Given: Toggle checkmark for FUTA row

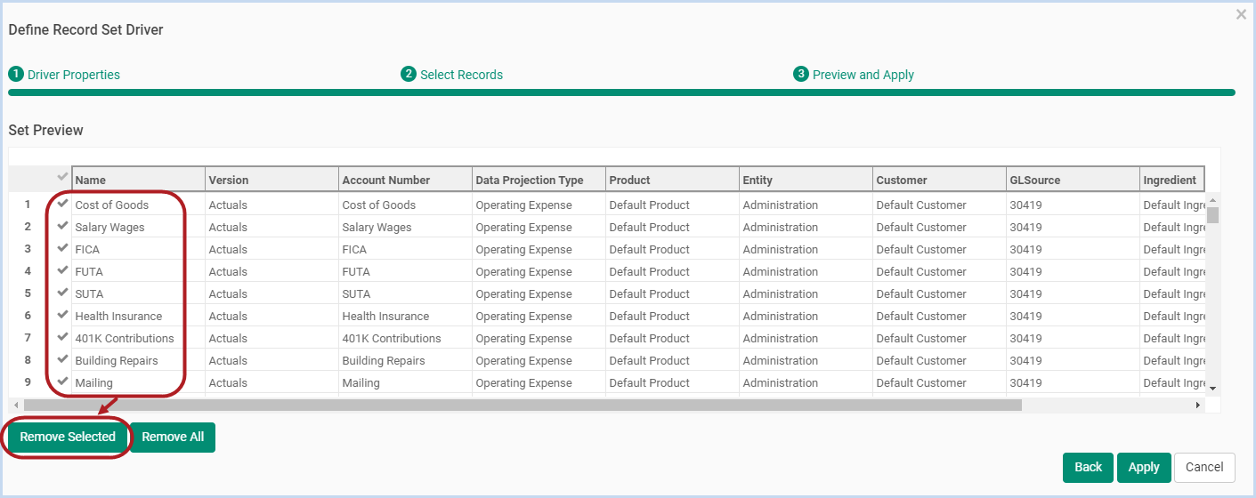Looking at the screenshot, I should [62, 270].
